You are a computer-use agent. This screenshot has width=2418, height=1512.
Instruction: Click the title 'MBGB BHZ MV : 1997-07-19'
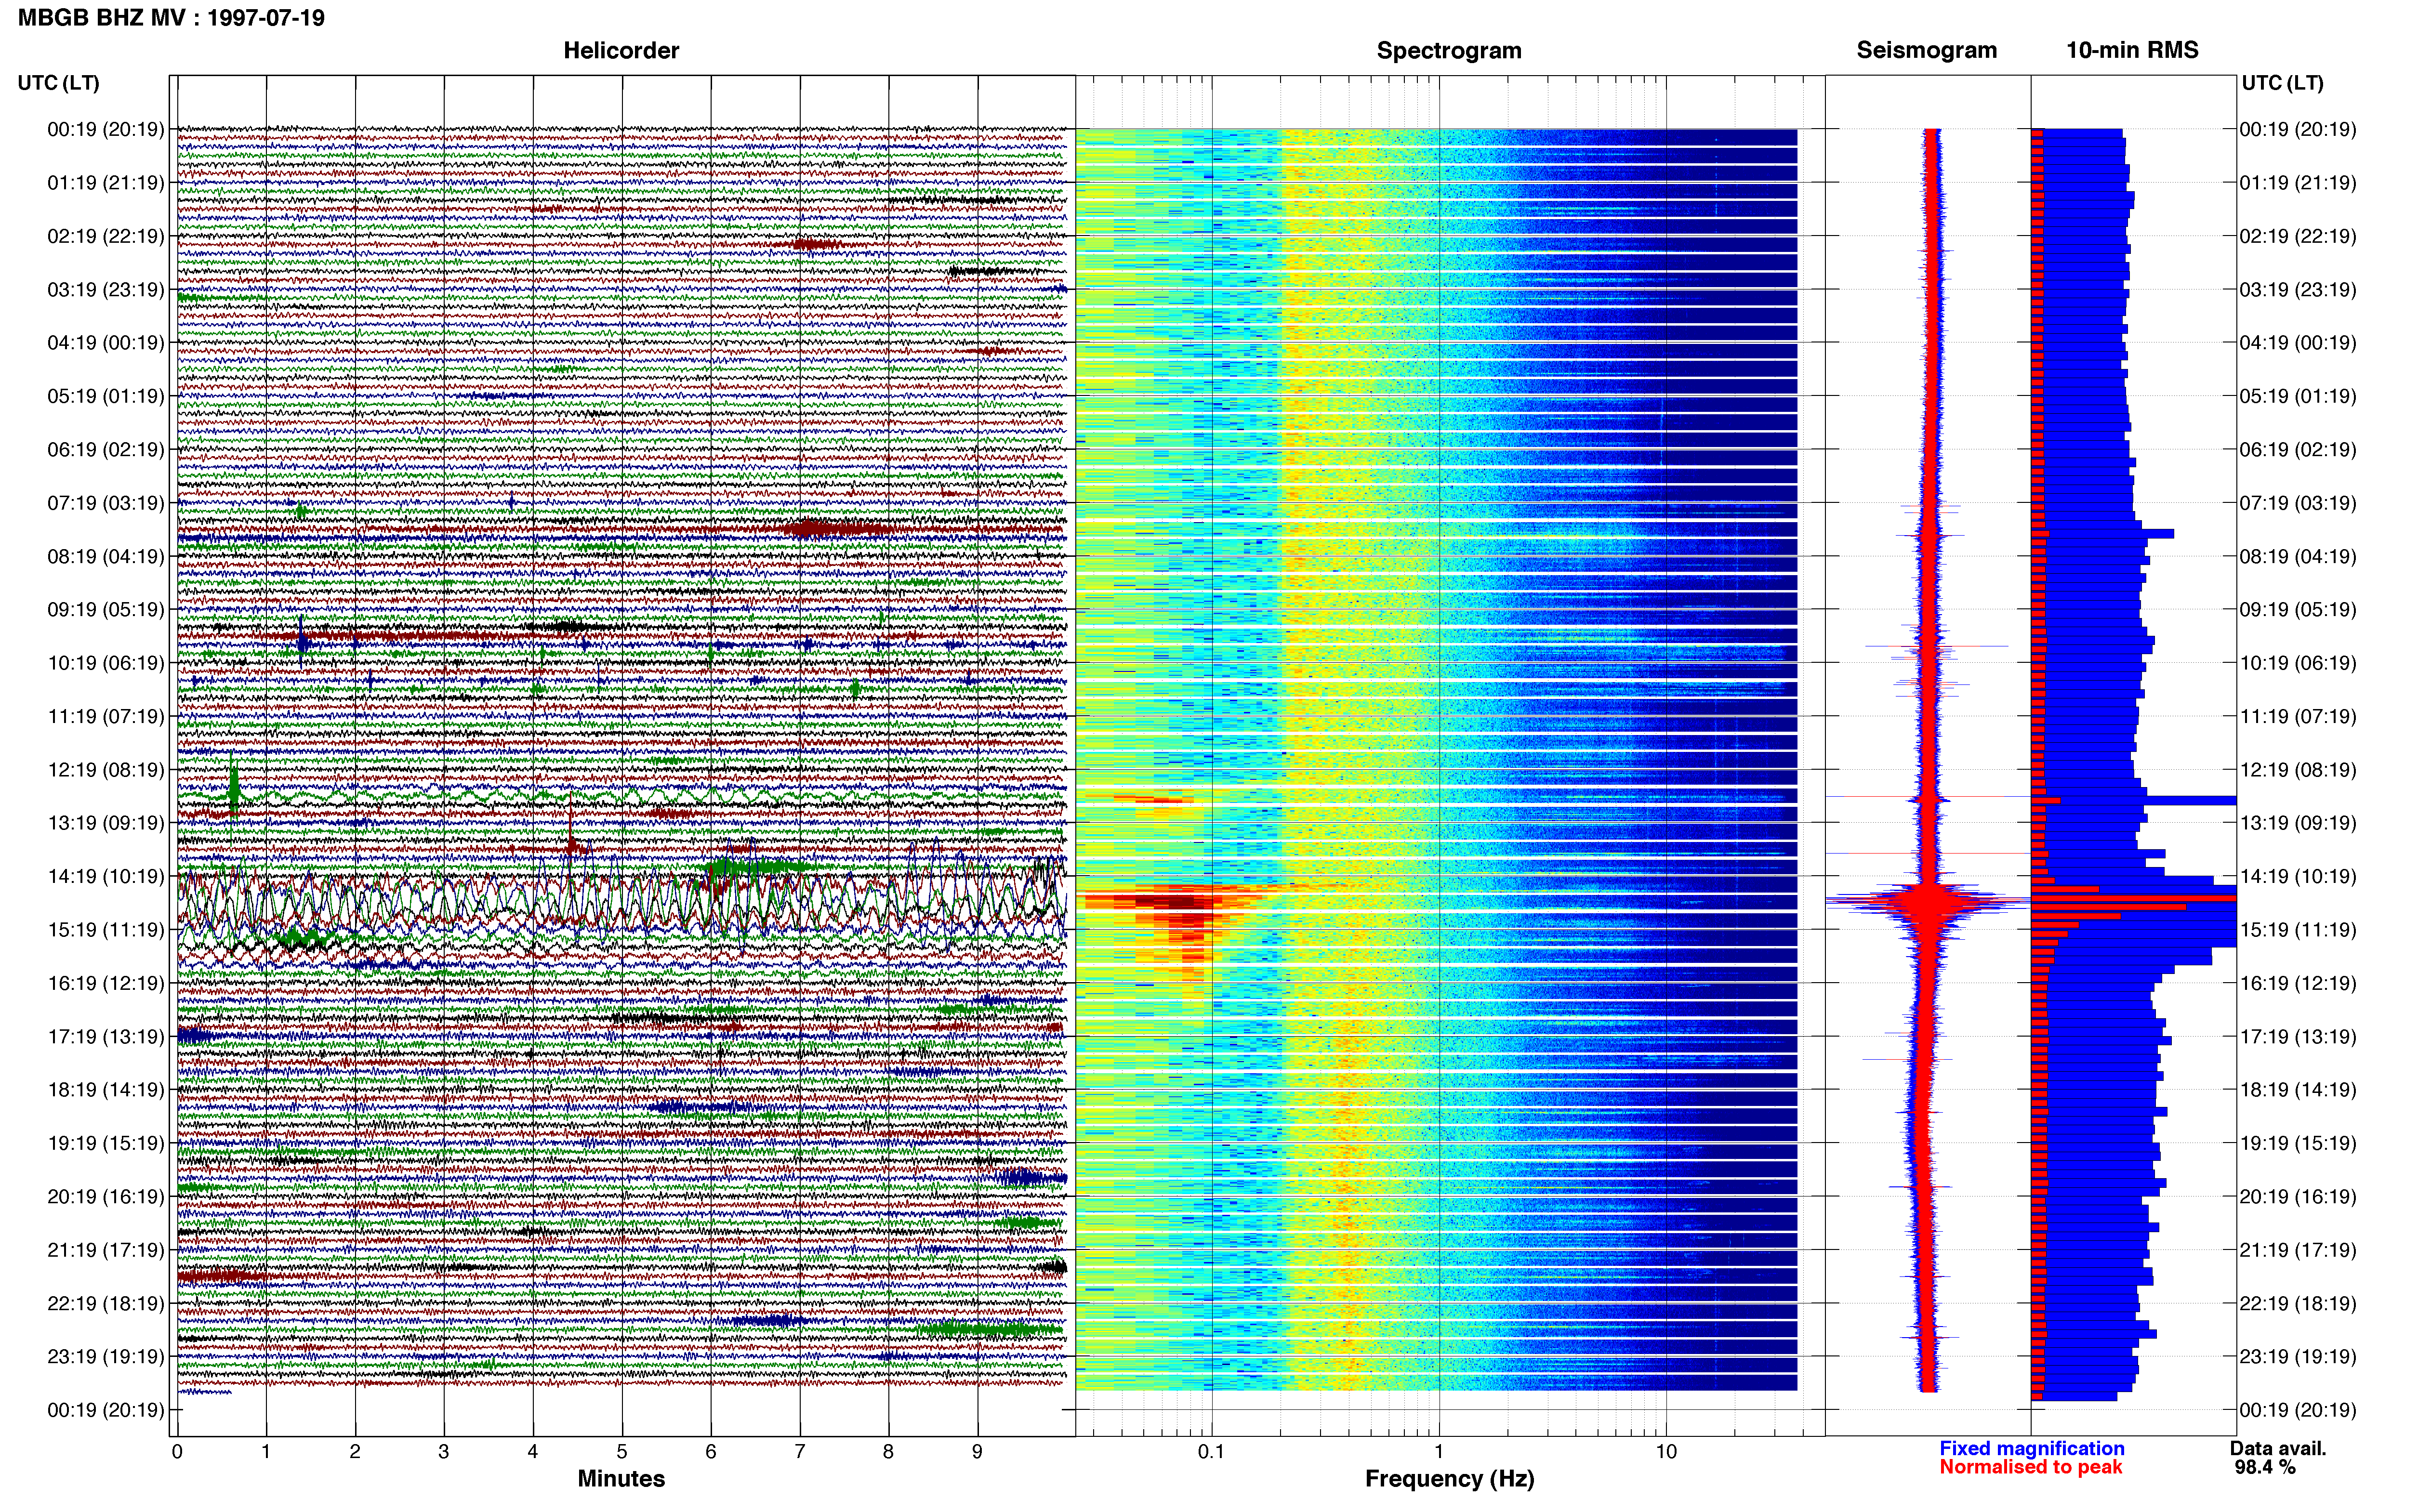pyautogui.click(x=171, y=18)
